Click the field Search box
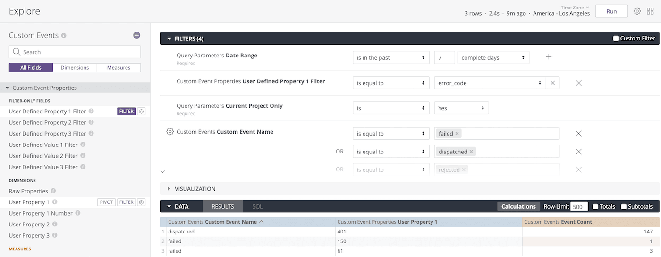The width and height of the screenshot is (661, 257). [75, 52]
